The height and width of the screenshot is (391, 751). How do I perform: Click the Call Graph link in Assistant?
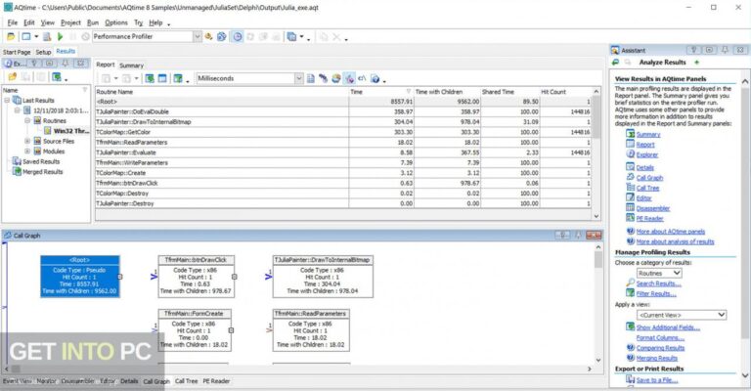pyautogui.click(x=649, y=178)
